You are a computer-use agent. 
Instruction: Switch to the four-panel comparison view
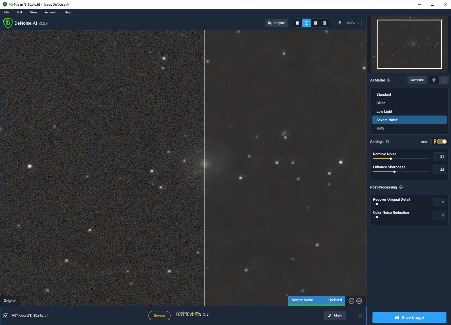tap(325, 23)
